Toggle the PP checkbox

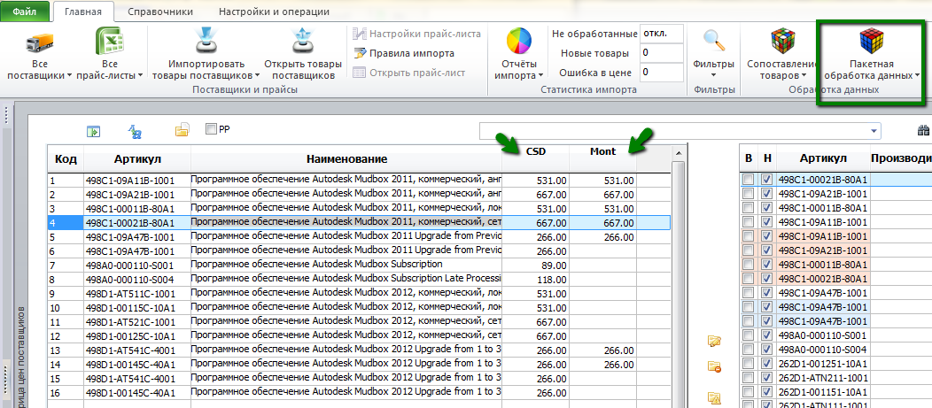point(211,128)
